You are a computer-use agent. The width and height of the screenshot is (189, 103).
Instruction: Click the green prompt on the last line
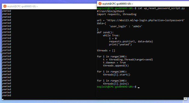(x=117, y=87)
